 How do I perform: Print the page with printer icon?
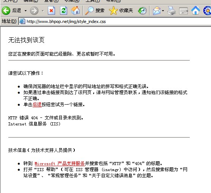coord(172,11)
